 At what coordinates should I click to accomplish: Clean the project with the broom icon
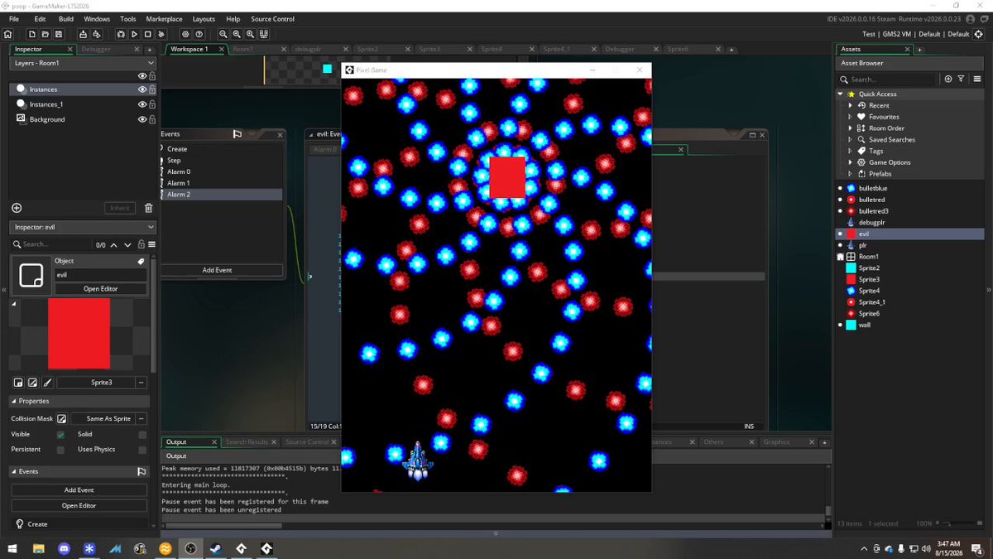(x=161, y=35)
